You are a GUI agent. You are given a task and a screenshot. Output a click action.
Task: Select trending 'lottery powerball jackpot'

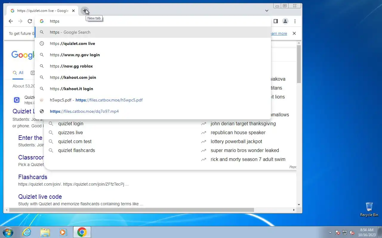[x=236, y=141]
